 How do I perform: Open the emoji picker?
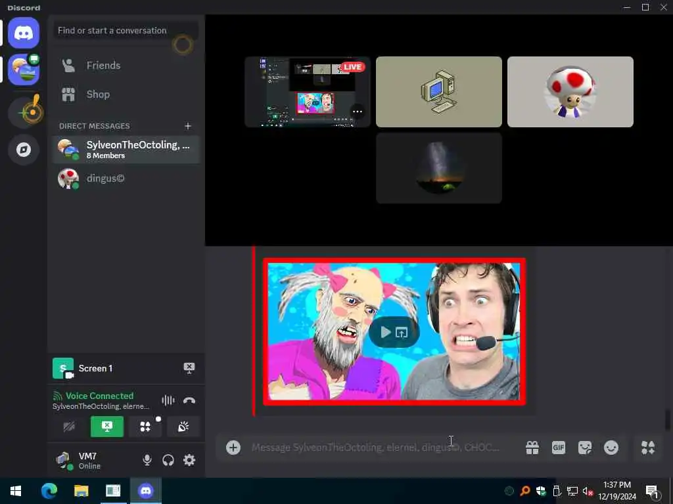(x=611, y=448)
